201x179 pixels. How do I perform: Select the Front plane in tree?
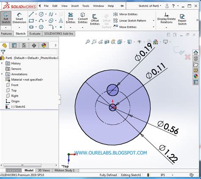tap(12, 85)
